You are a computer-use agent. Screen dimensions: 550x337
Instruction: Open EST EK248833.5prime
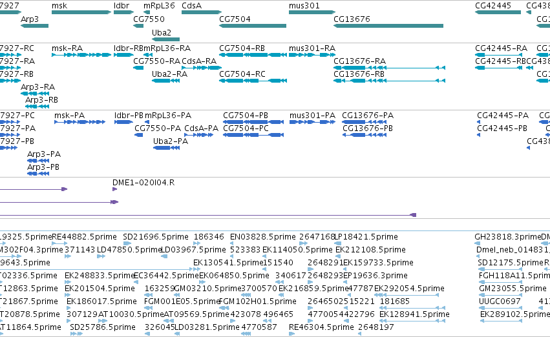100,276
